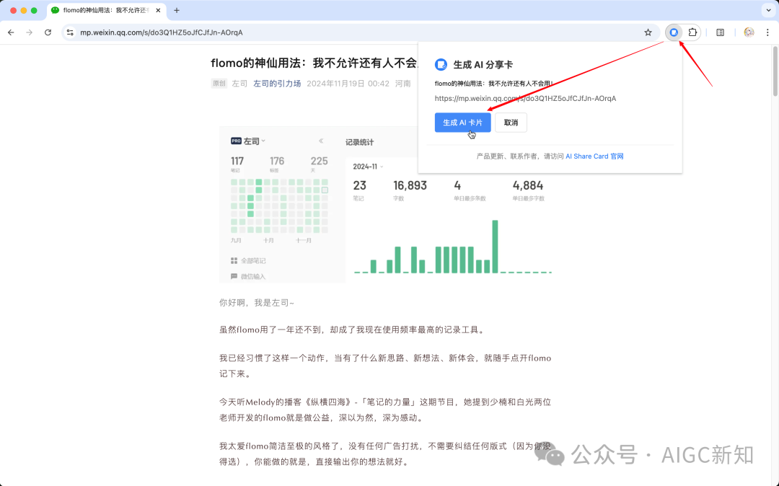Bookmark this page with the star icon
This screenshot has width=779, height=486.
(x=648, y=32)
